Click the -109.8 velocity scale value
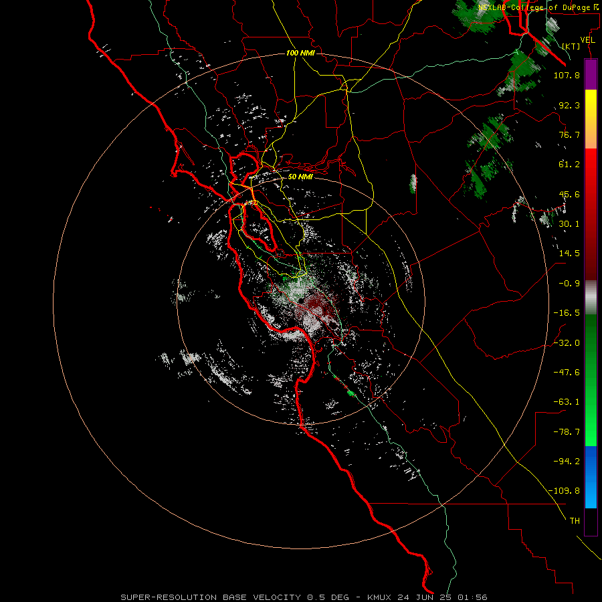Viewport: 602px width, 602px height. 565,491
